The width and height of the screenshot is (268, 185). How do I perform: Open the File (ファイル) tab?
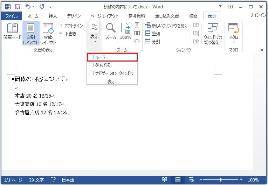click(x=12, y=16)
